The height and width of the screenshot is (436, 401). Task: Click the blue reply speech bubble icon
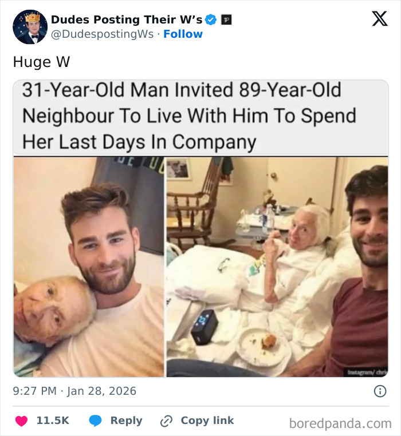coord(96,421)
